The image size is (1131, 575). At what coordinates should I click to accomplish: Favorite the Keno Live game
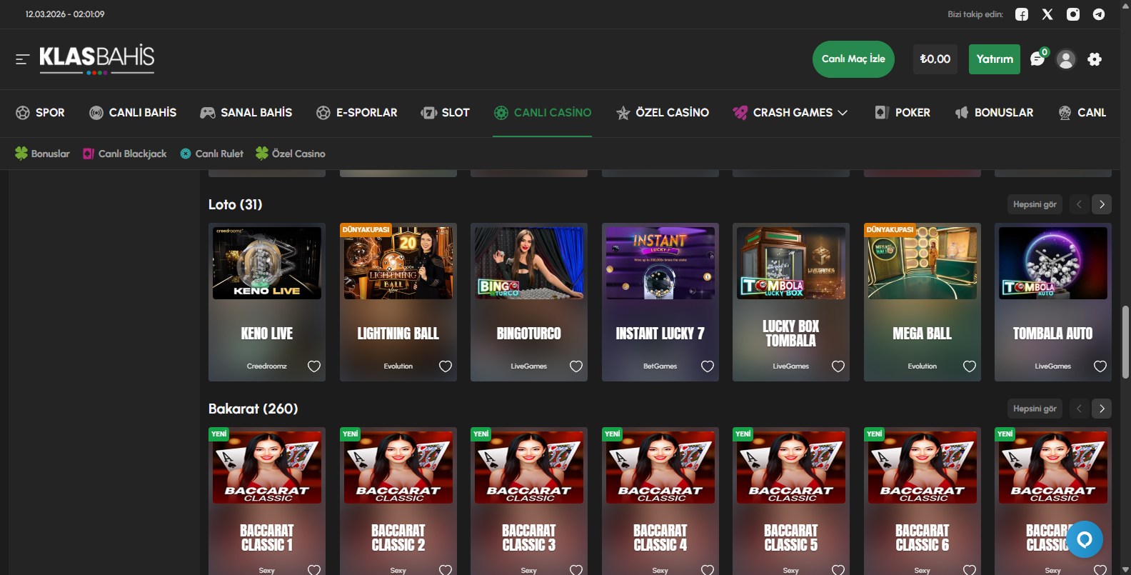314,366
